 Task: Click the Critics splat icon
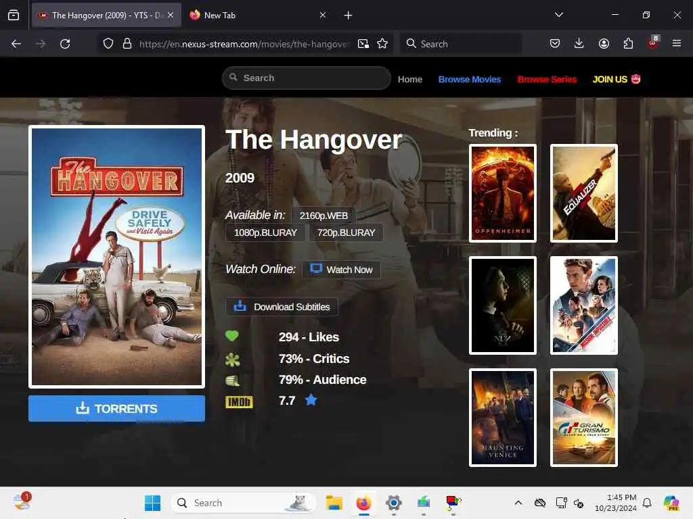pyautogui.click(x=233, y=360)
